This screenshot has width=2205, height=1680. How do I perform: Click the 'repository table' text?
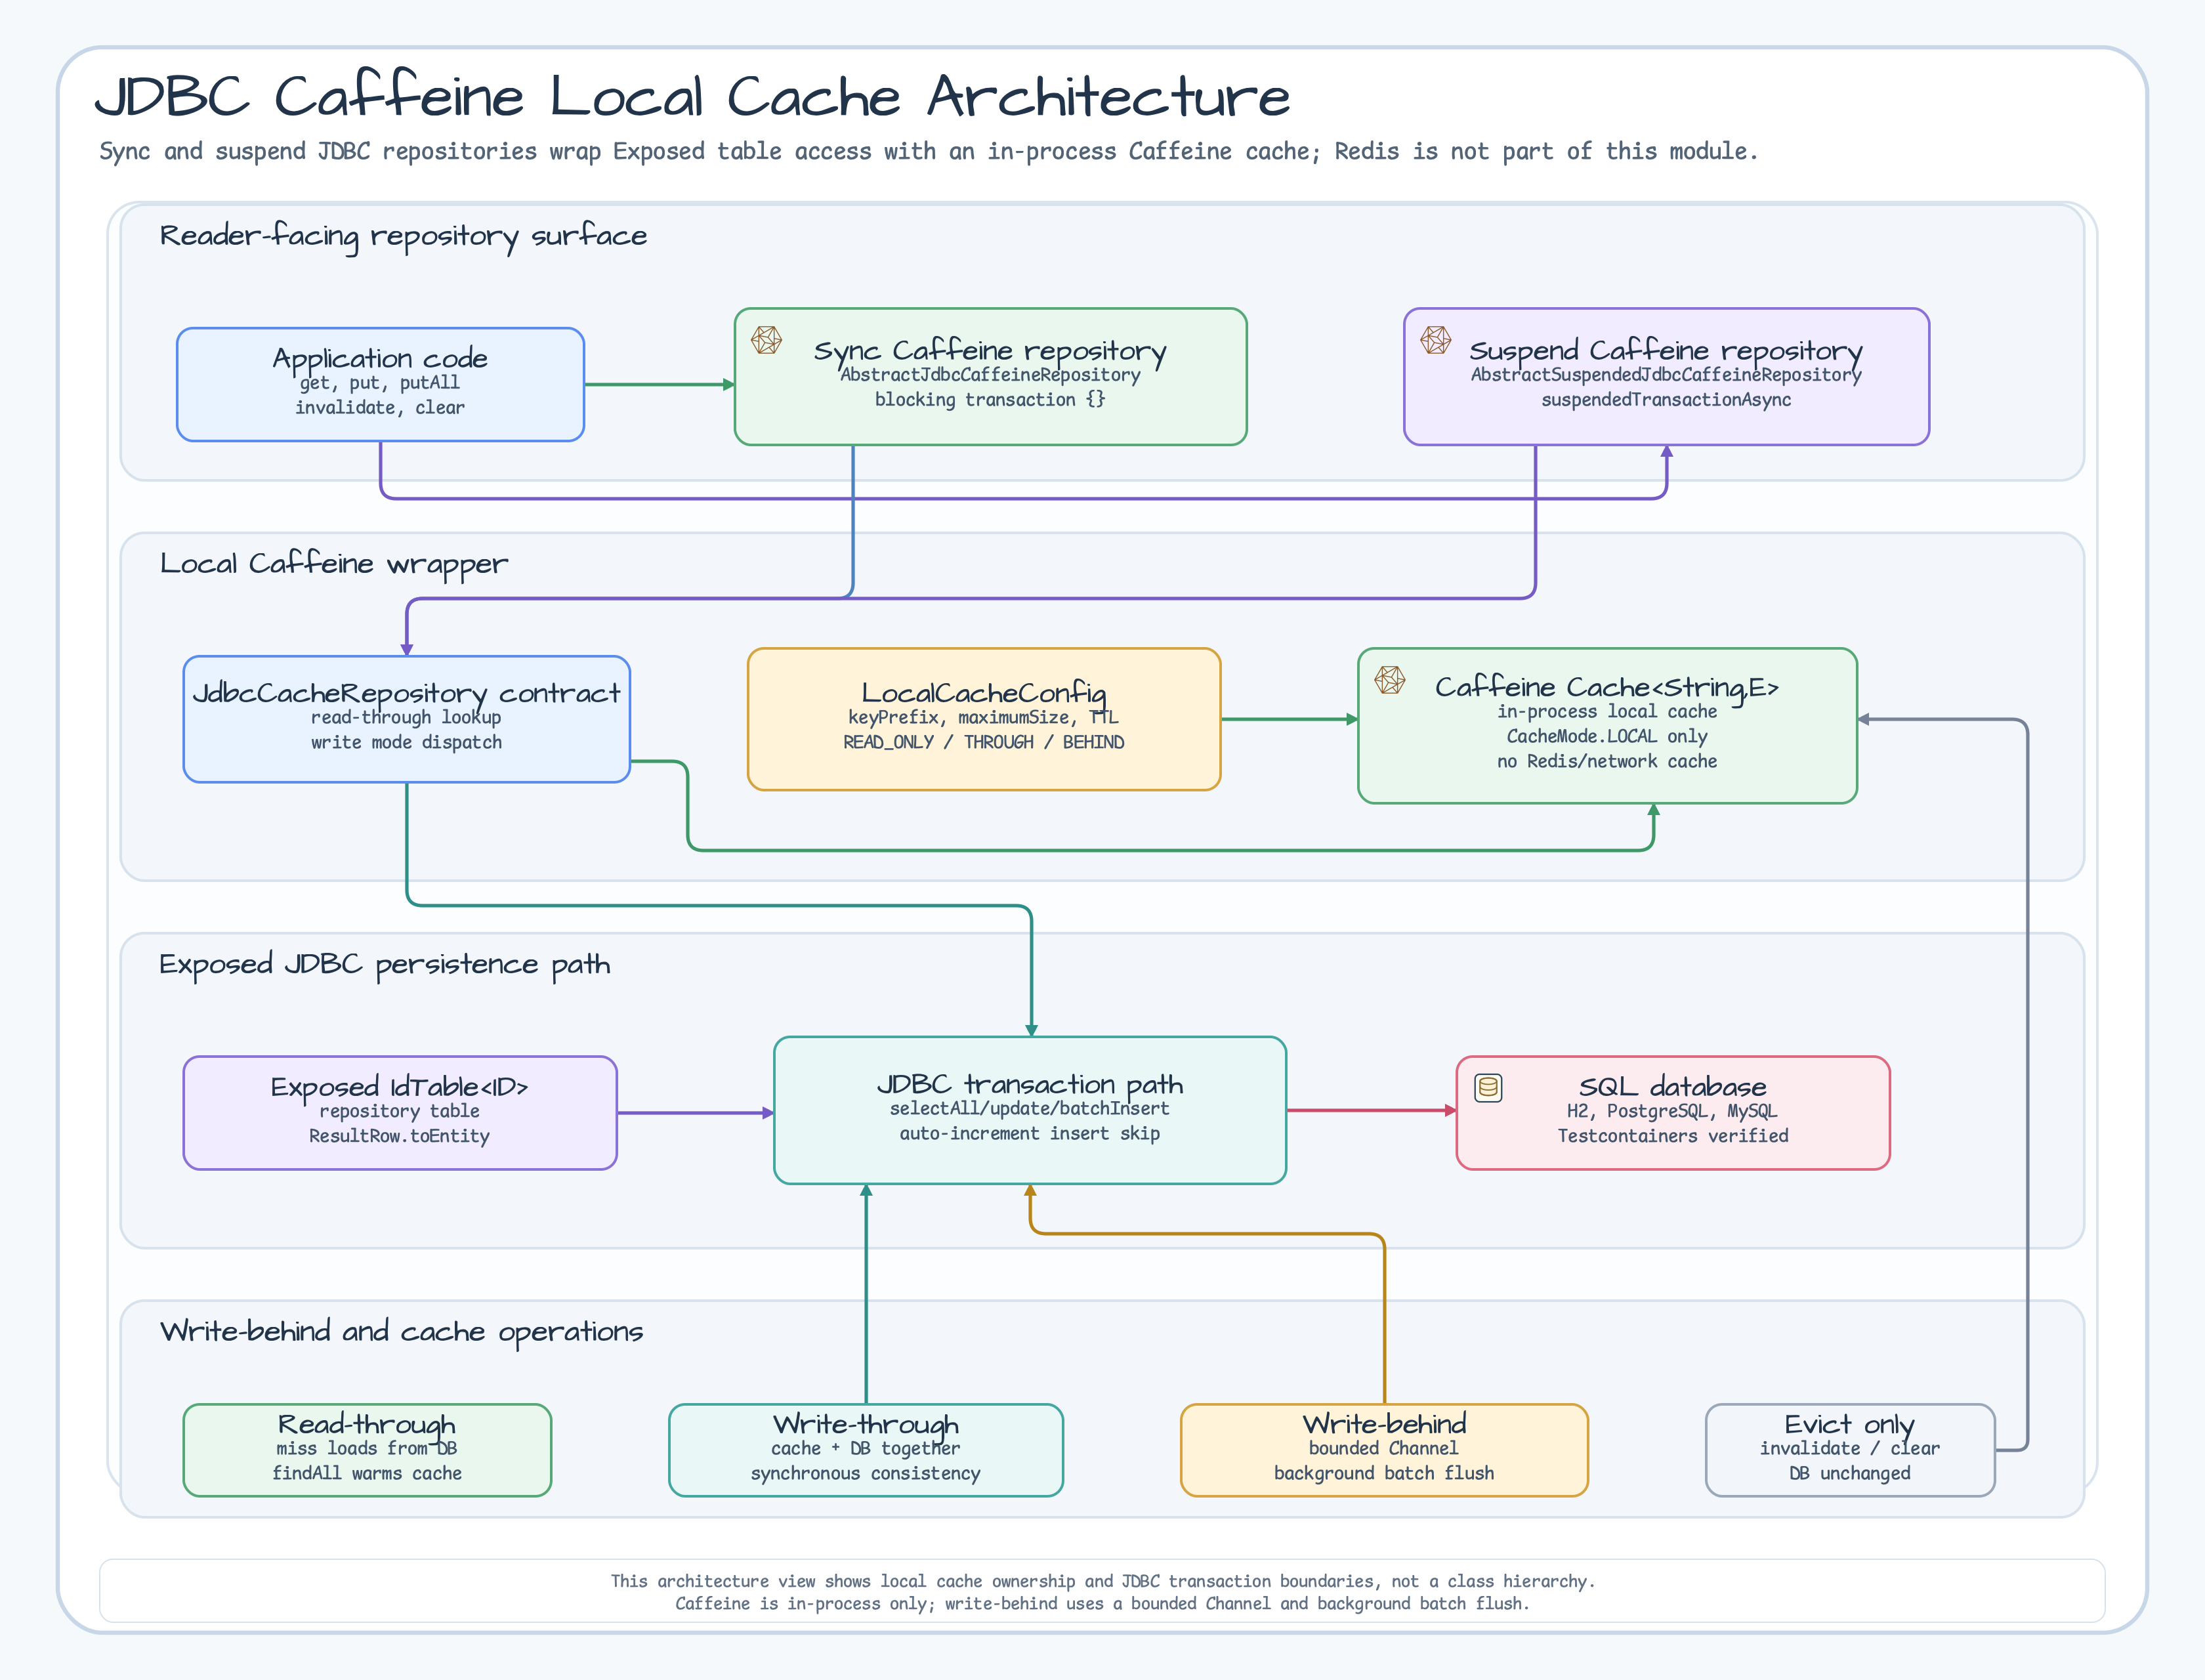[400, 1112]
